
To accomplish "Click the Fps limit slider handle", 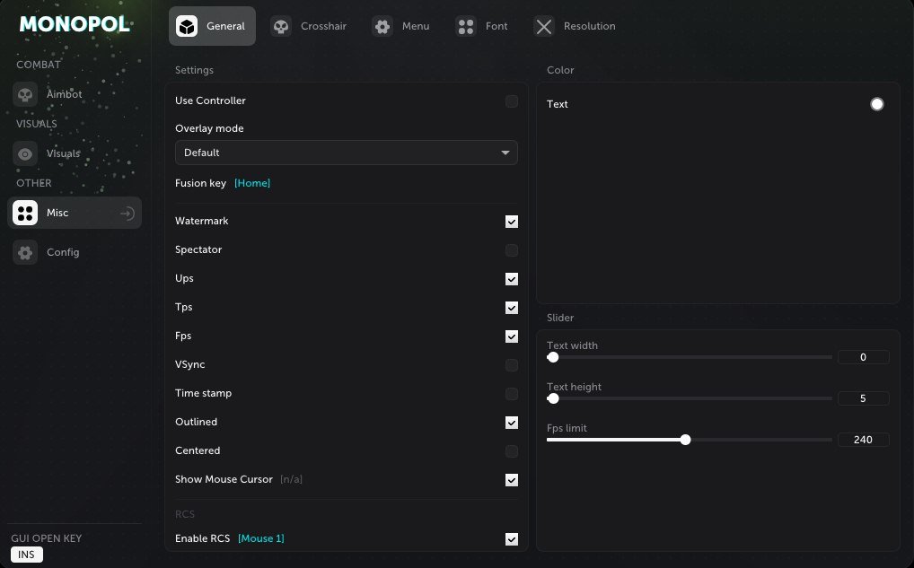I will click(686, 440).
